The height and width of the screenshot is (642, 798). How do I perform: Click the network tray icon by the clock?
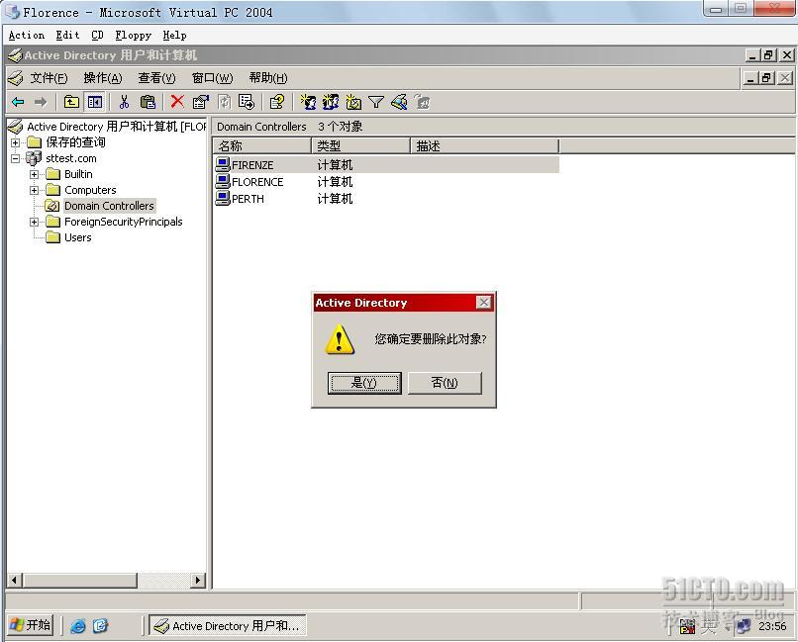click(744, 626)
